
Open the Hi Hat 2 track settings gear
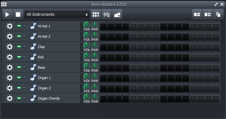click(x=10, y=36)
